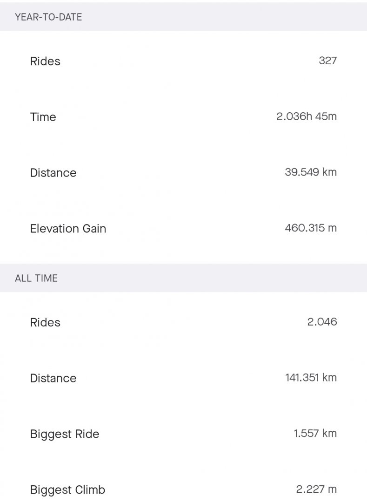Select the All Time Rides row
Image resolution: width=367 pixels, height=503 pixels.
click(x=183, y=322)
